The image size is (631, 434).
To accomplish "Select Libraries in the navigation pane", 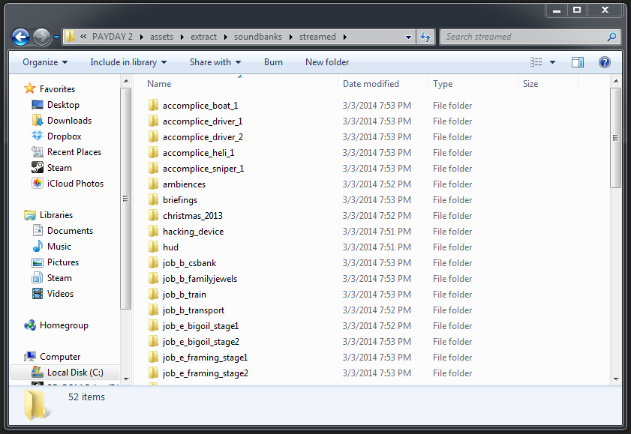I will pyautogui.click(x=56, y=215).
